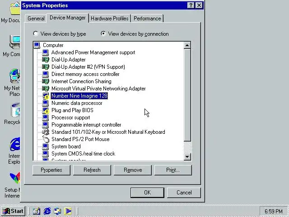Click the taskbar clock showing 6:59 PM
This screenshot has height=217, width=289.
pyautogui.click(x=274, y=211)
